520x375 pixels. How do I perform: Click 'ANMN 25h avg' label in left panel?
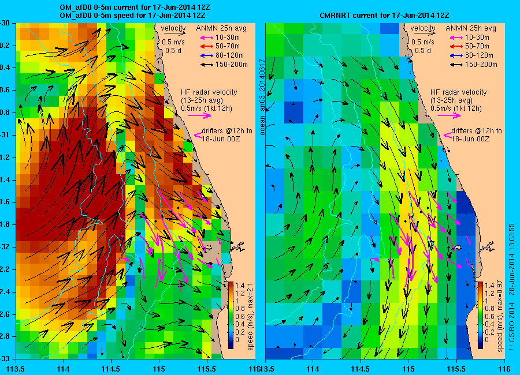(x=221, y=28)
